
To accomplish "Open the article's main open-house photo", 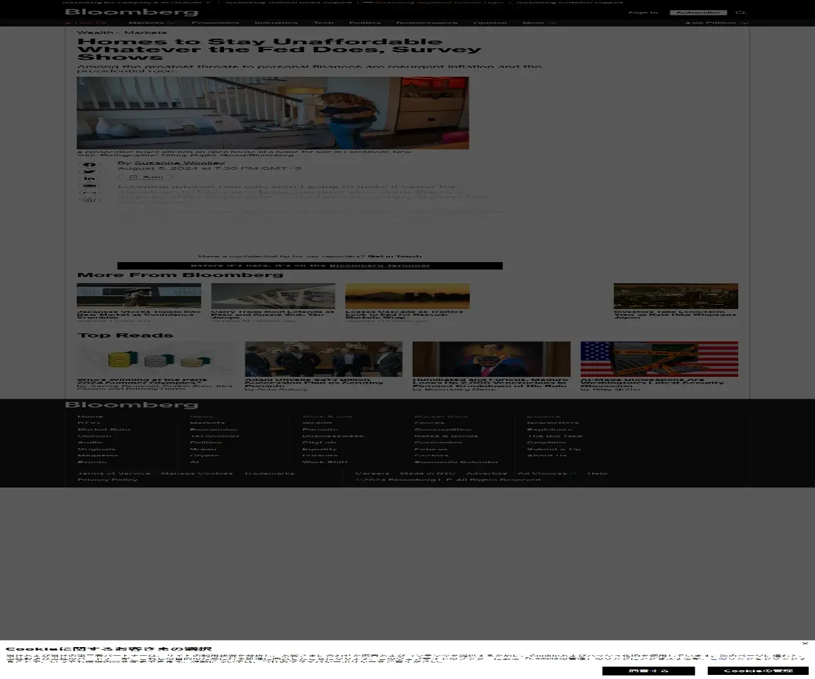I will click(x=273, y=113).
